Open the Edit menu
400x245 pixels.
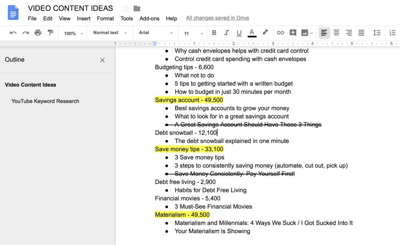(48, 19)
